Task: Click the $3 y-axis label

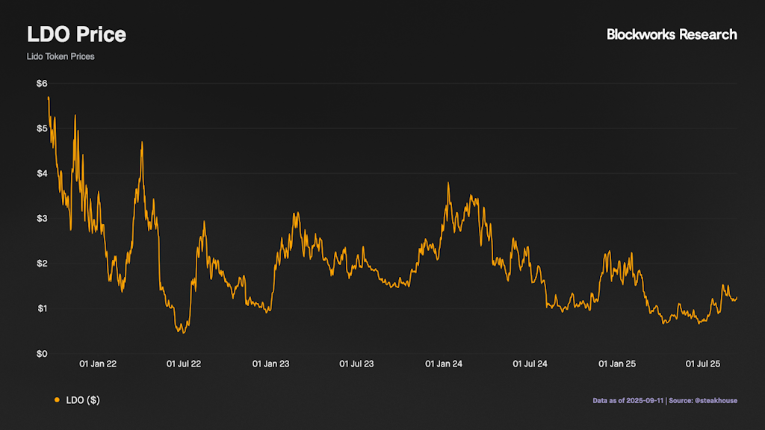Action: (42, 219)
